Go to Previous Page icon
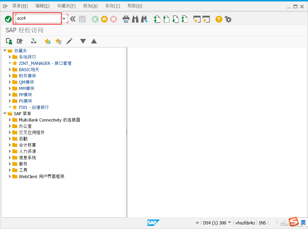Viewport: 308px width, 229px height. pyautogui.click(x=166, y=19)
